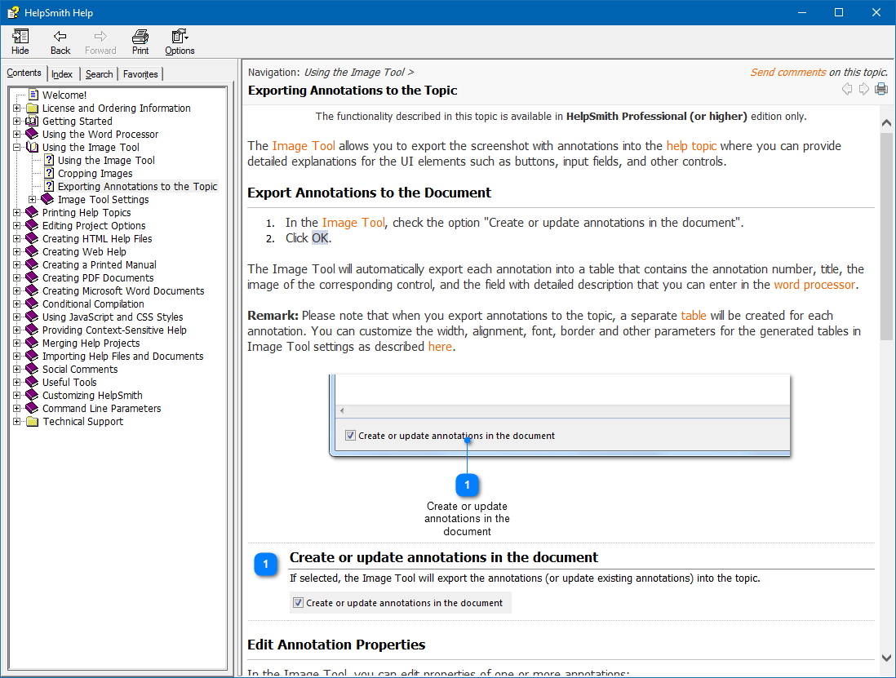Image resolution: width=896 pixels, height=678 pixels.
Task: Click the License and Ordering Information folder icon
Action: coord(33,108)
